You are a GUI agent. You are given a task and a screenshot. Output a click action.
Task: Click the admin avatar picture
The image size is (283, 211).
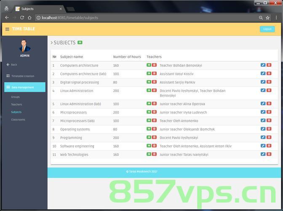(x=25, y=46)
